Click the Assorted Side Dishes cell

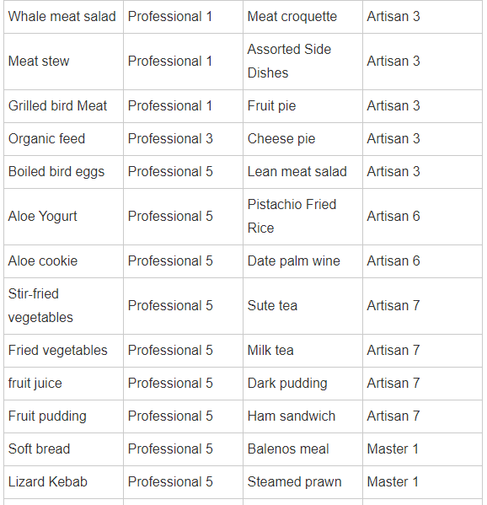tap(302, 62)
